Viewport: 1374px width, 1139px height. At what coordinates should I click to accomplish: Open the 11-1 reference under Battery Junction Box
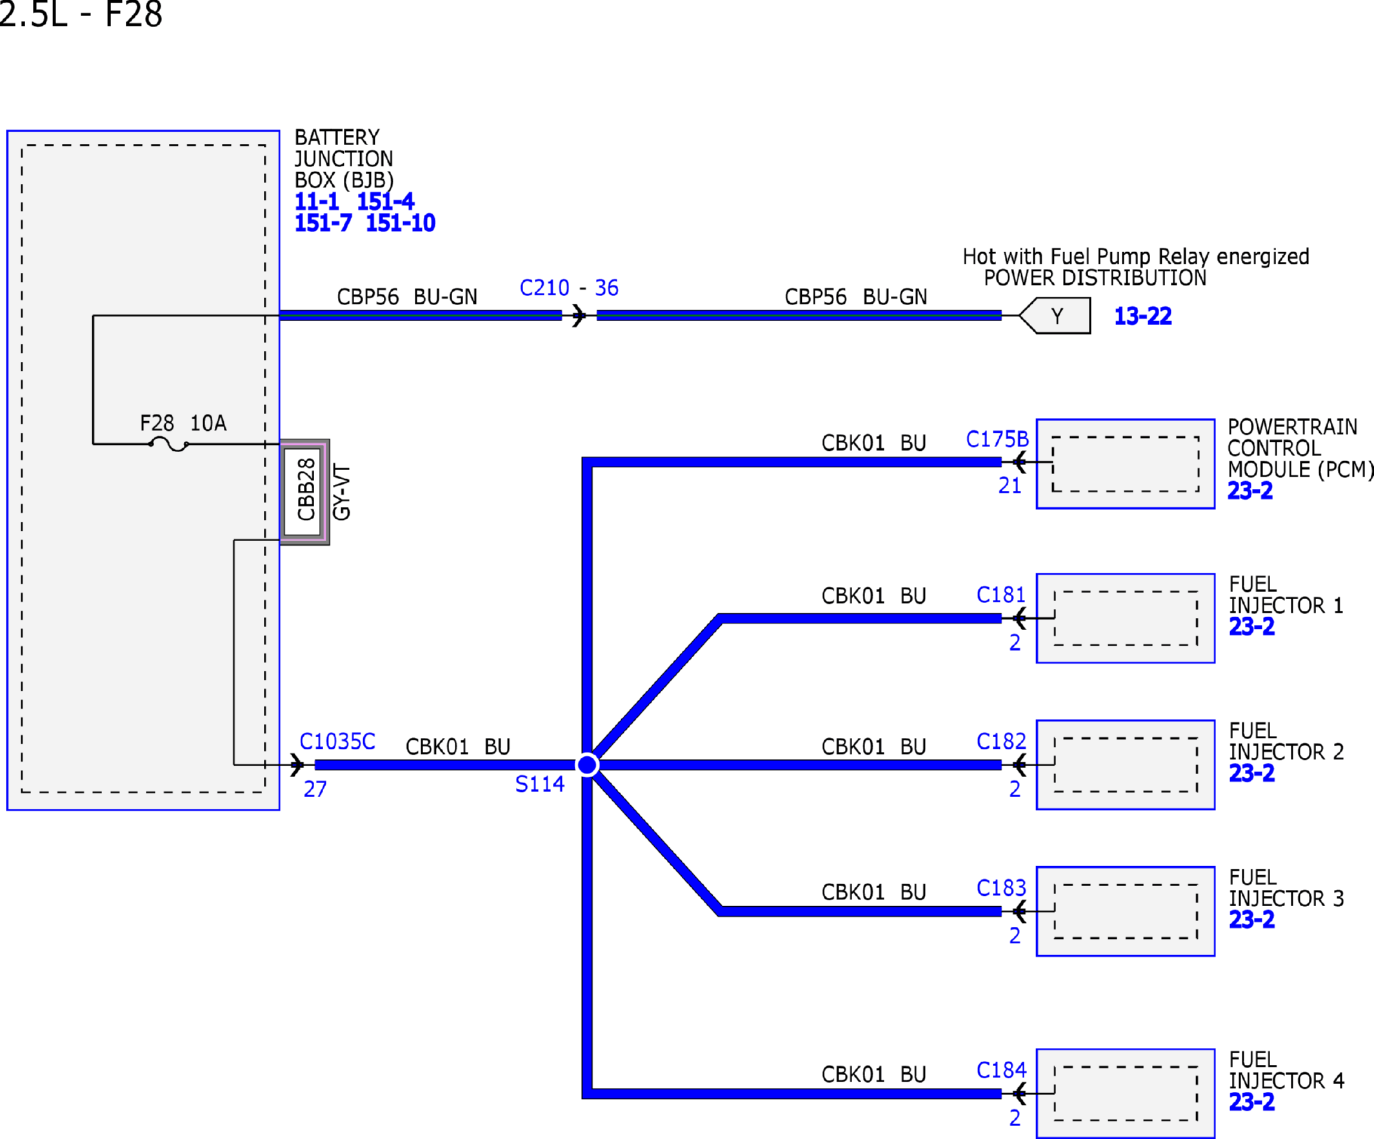click(317, 201)
